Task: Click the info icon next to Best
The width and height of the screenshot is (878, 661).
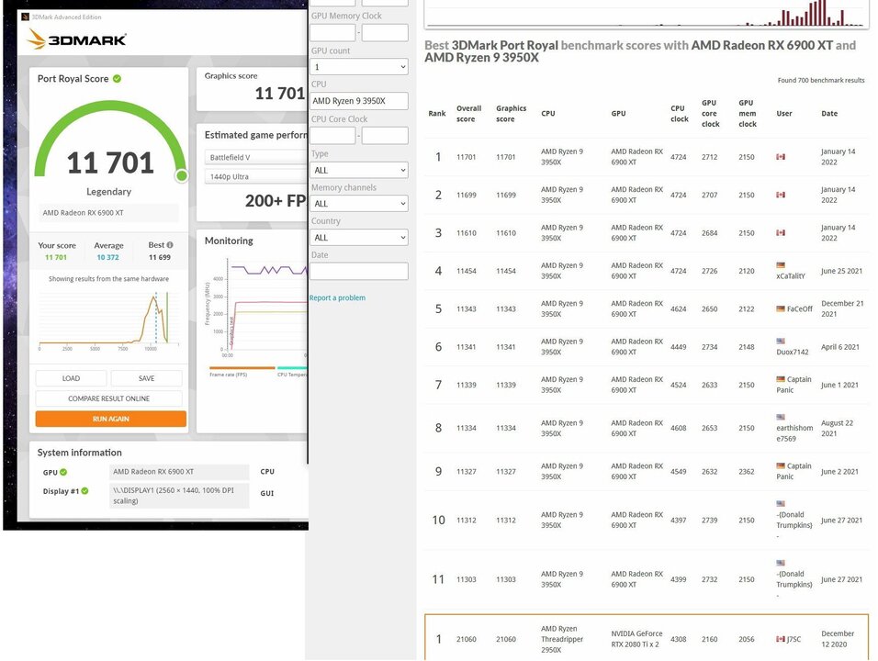Action: point(169,245)
